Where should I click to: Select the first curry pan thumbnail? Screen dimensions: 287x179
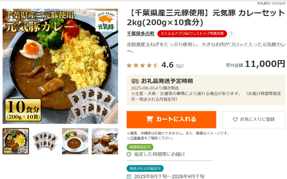[16, 141]
